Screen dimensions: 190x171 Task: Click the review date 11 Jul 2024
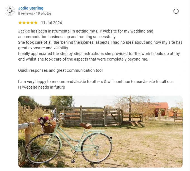(51, 23)
